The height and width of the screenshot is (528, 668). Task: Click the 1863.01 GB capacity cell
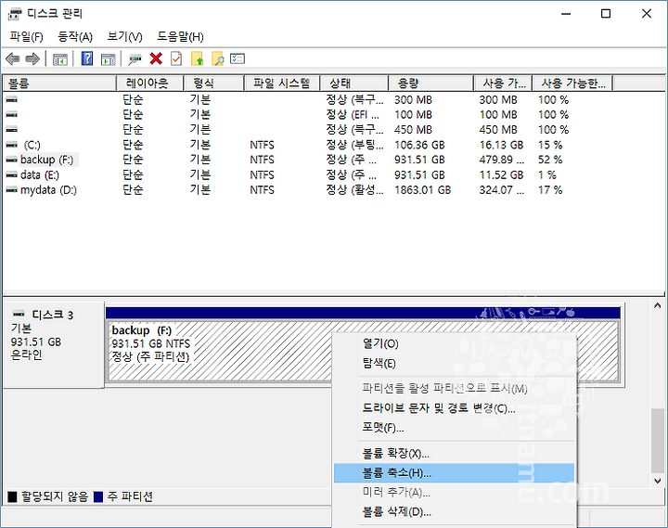423,190
